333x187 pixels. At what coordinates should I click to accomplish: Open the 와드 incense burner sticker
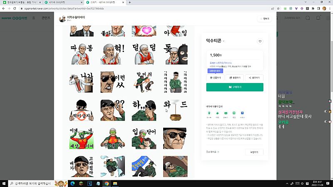click(175, 110)
